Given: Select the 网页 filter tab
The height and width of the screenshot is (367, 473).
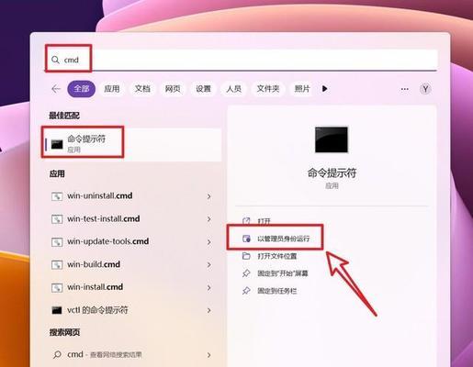Looking at the screenshot, I should tap(173, 89).
